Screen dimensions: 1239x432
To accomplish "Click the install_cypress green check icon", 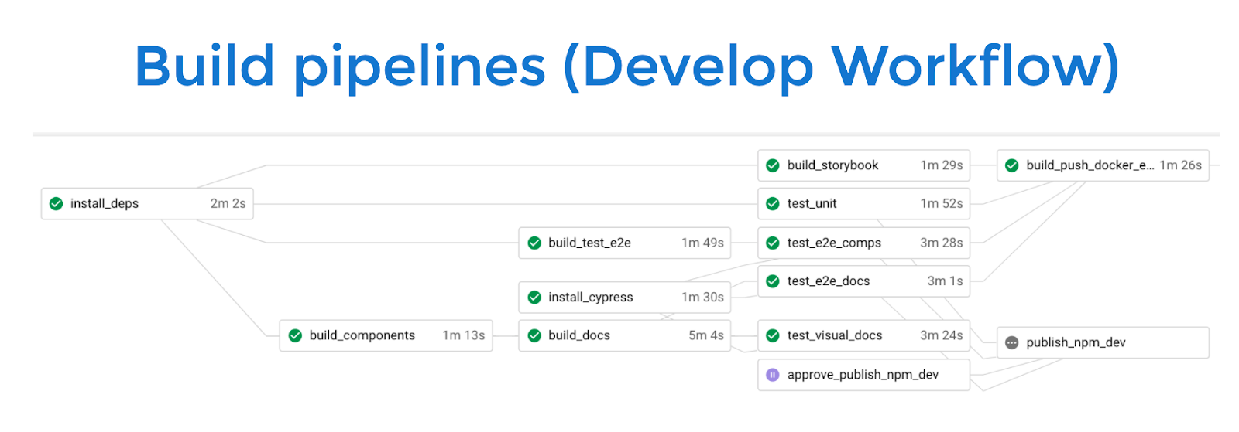I will [534, 298].
